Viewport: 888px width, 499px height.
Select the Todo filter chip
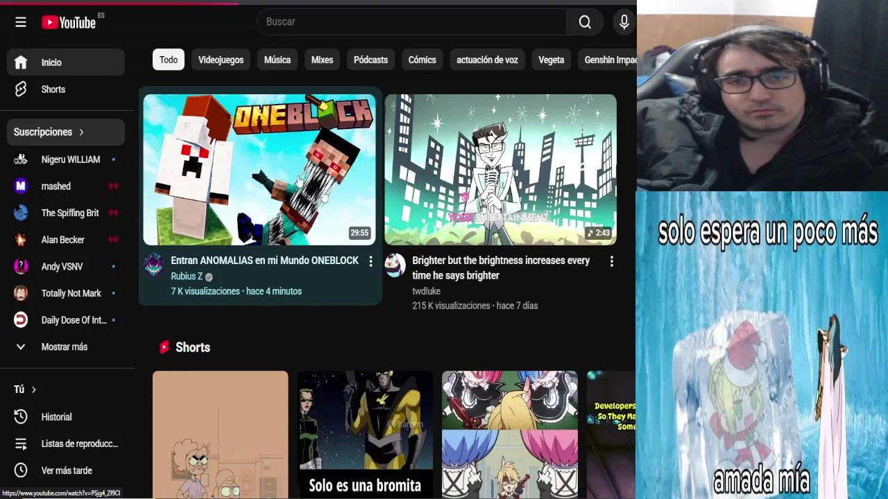pos(169,60)
